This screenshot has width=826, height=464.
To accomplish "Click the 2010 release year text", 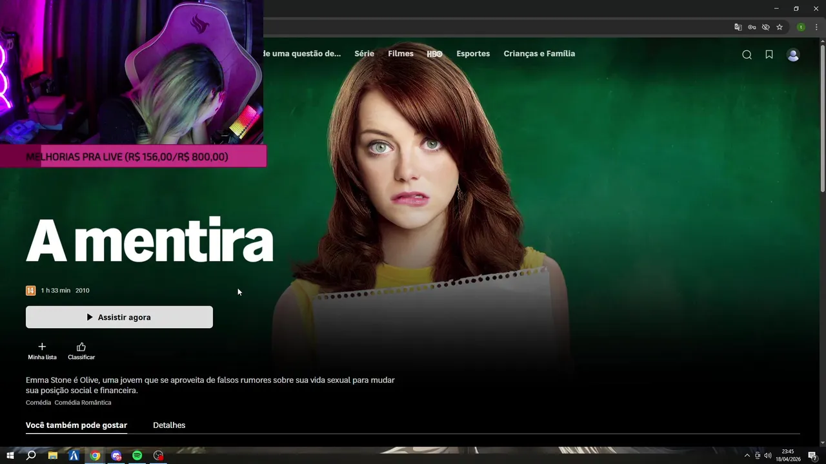I will point(83,291).
